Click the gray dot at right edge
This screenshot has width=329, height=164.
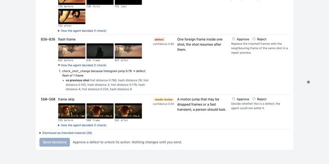[309, 82]
